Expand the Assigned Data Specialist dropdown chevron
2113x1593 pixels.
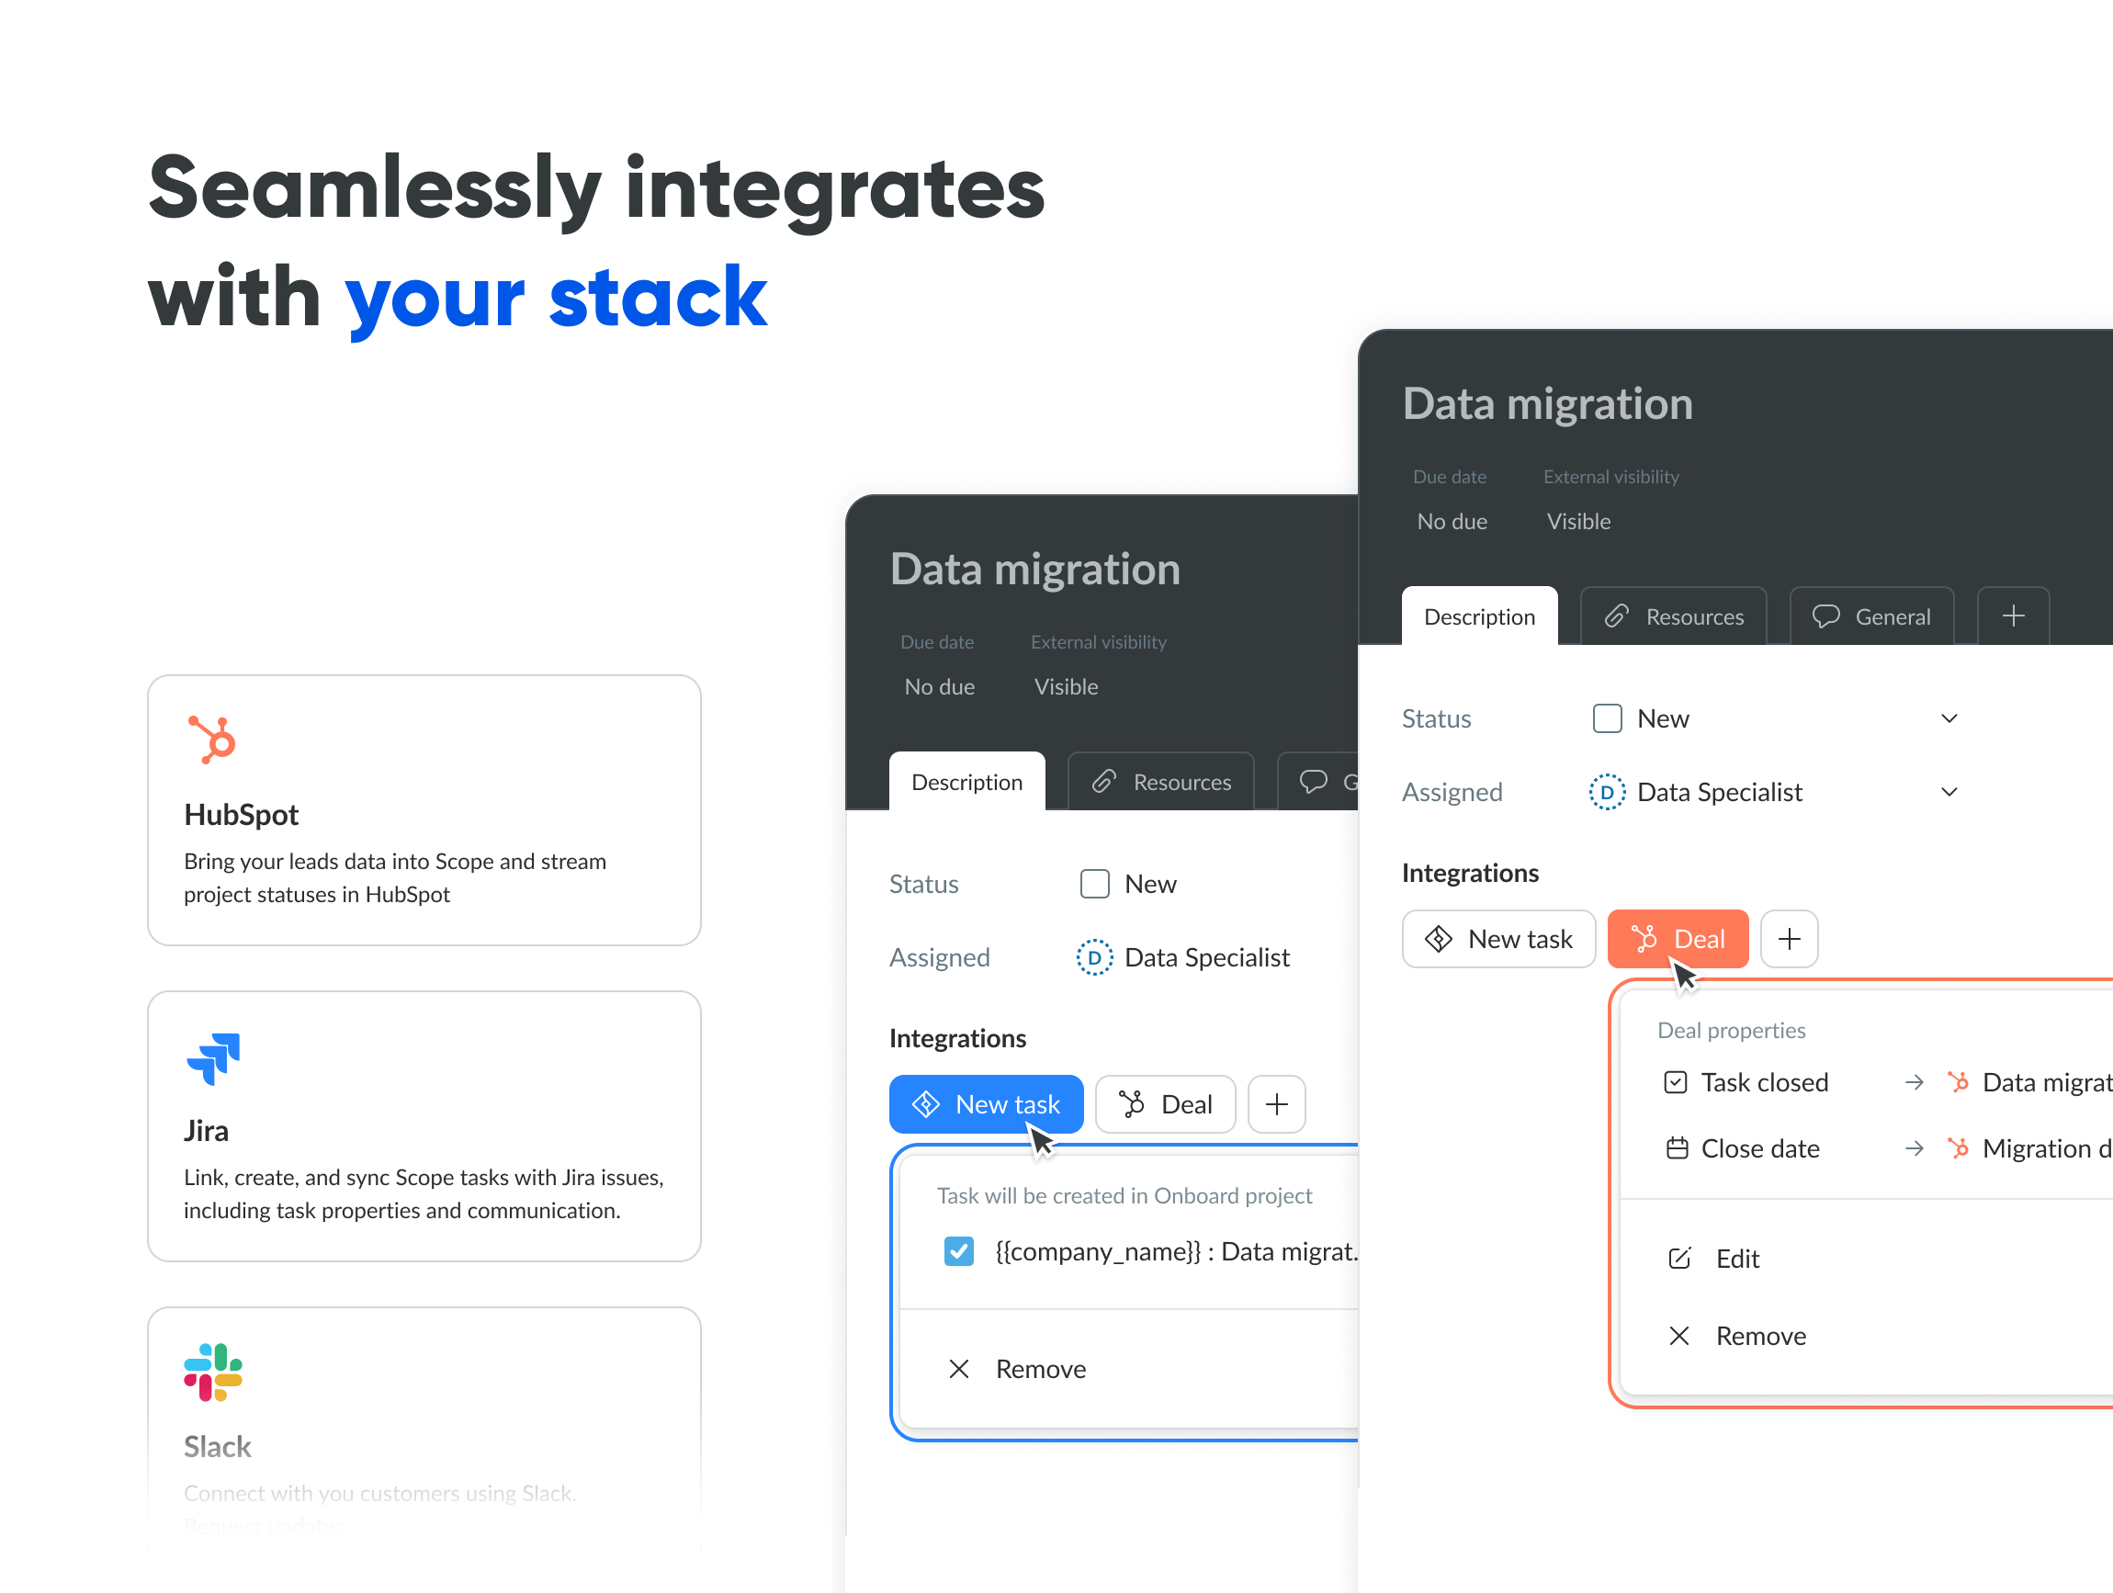tap(1949, 793)
